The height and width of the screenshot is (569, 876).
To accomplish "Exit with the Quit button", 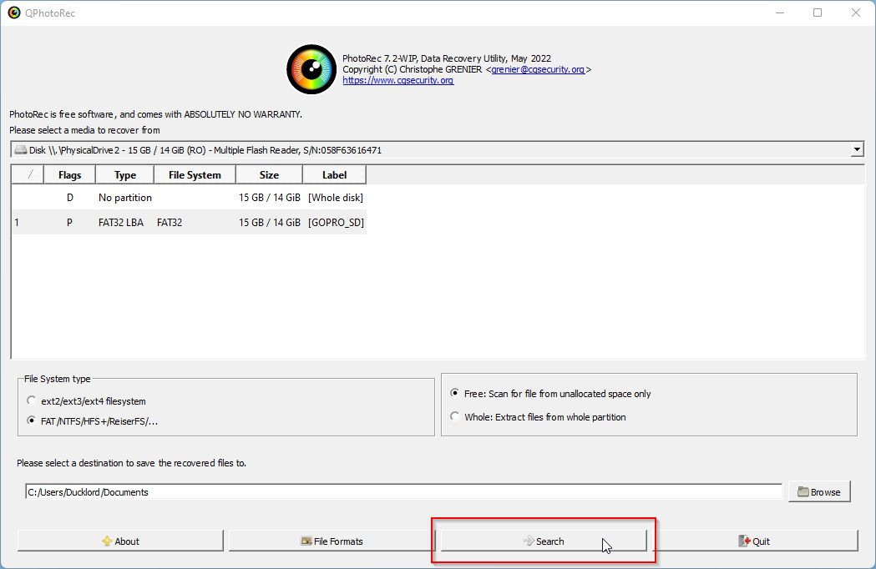I will tap(754, 541).
